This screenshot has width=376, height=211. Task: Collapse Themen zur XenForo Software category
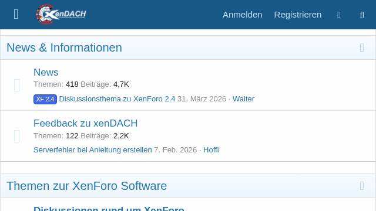[362, 186]
